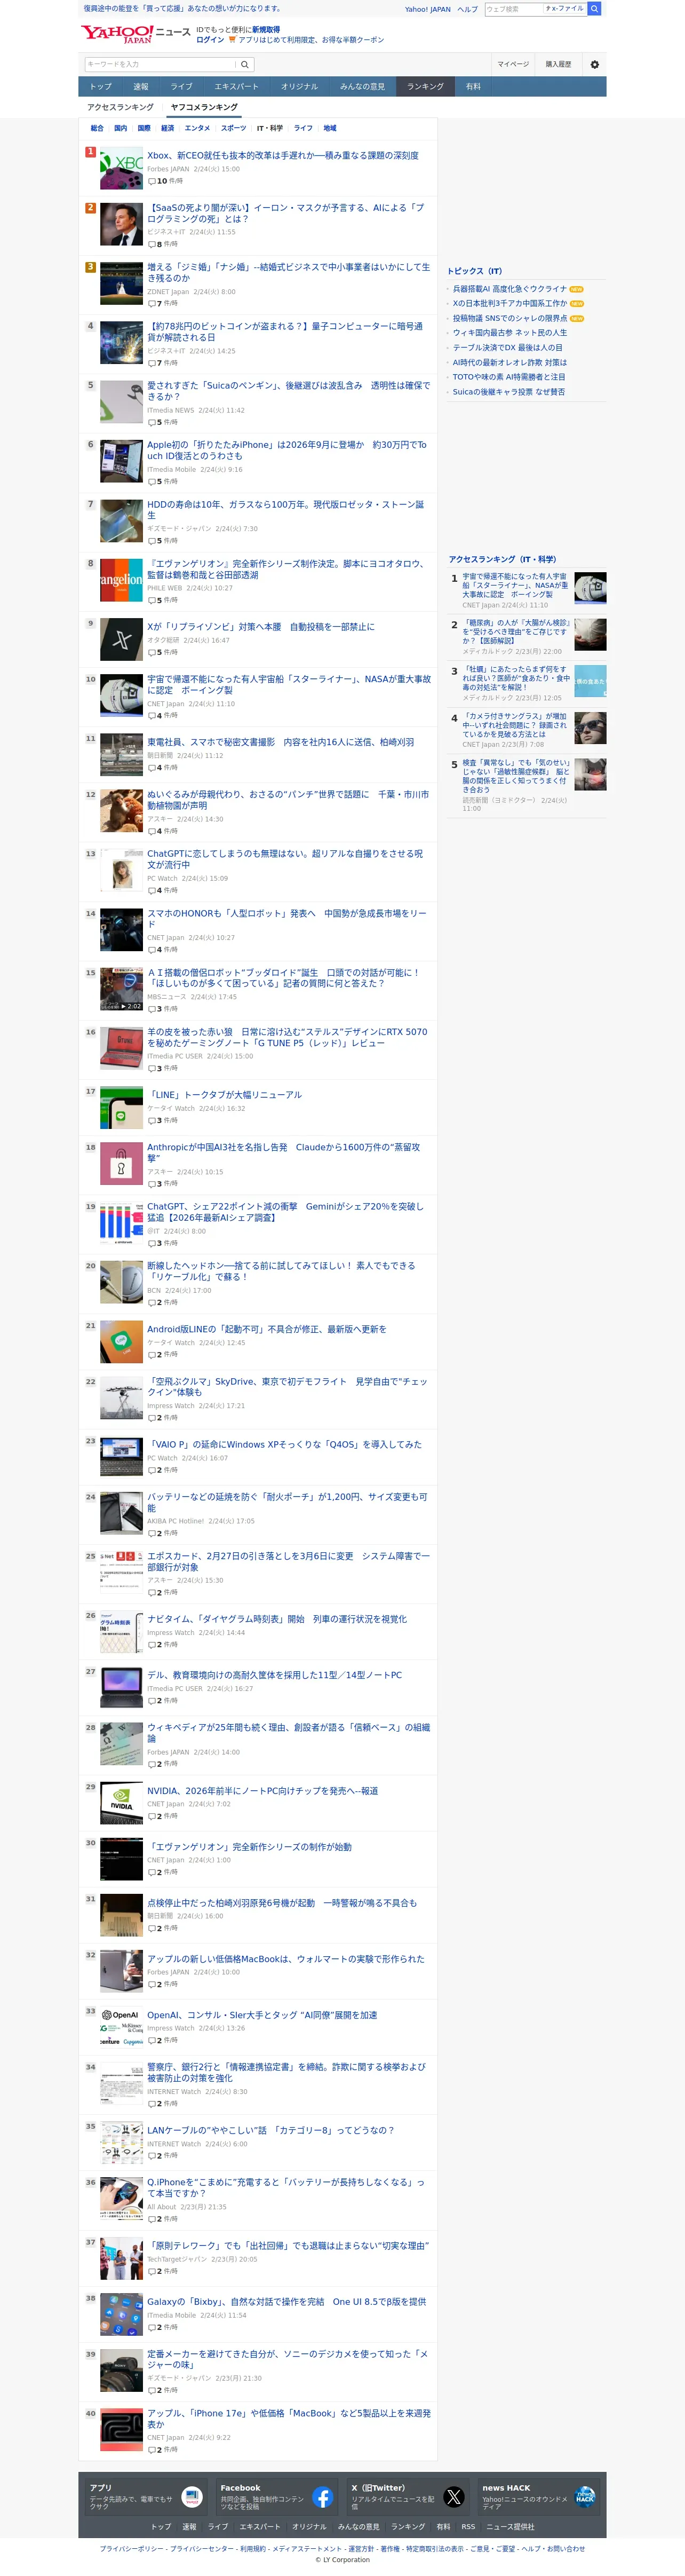The width and height of the screenshot is (685, 2576).
Task: Open comments icon for LINE talk tab article
Action: (x=152, y=1120)
